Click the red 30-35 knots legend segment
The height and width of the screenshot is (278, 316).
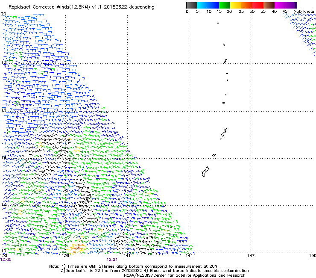pos(258,5)
